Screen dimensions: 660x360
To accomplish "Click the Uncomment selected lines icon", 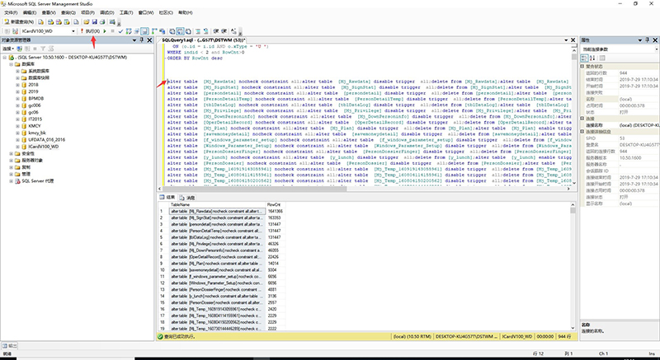I will [205, 31].
